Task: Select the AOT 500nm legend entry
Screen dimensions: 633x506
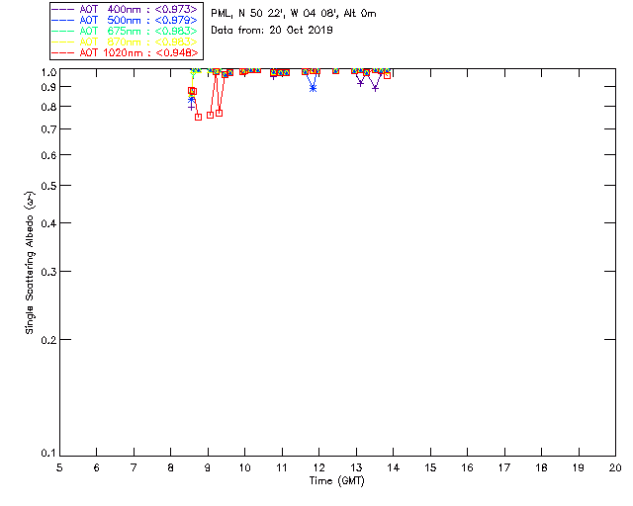Action: click(126, 20)
